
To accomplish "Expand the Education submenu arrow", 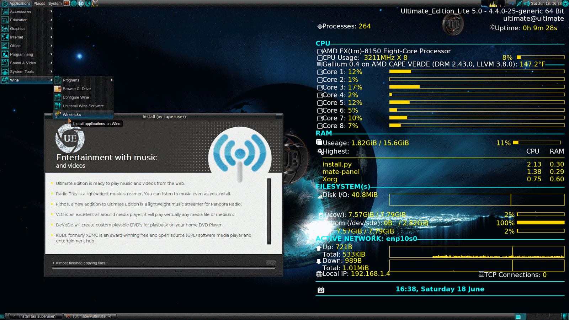I will click(51, 20).
